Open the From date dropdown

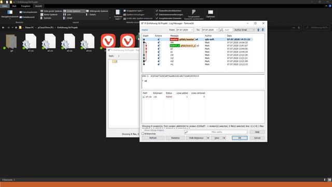point(192,30)
